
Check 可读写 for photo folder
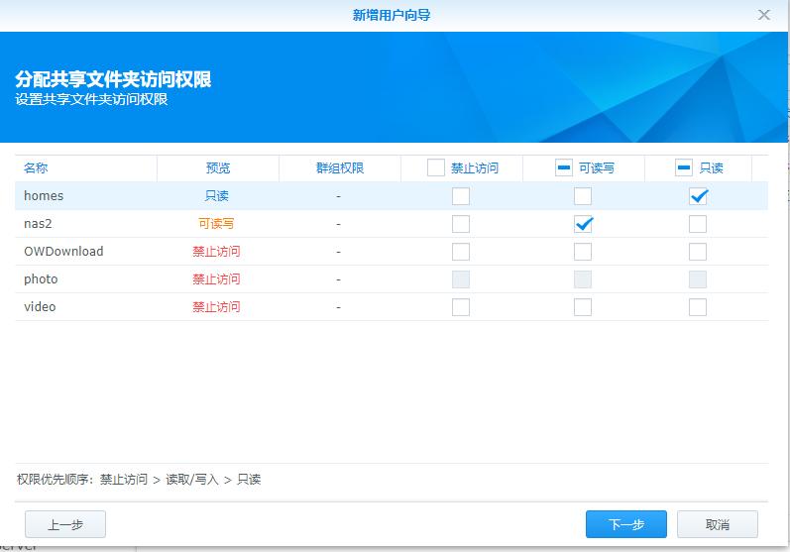tap(583, 279)
